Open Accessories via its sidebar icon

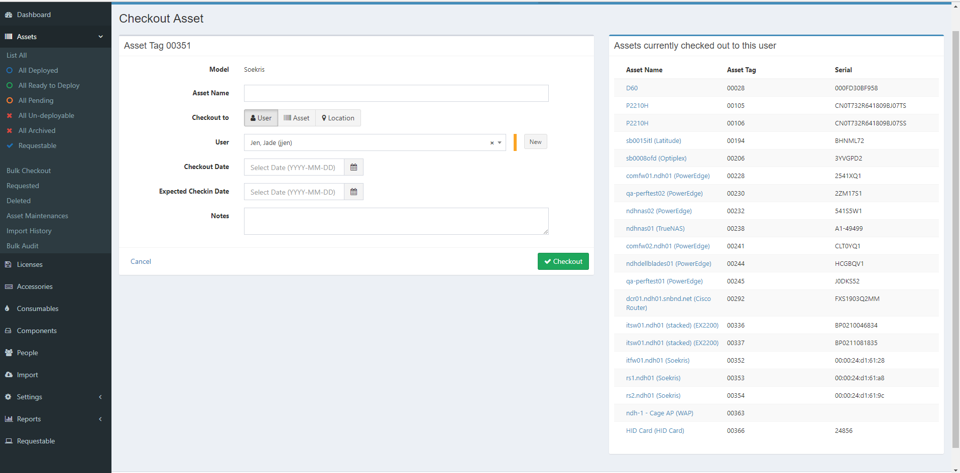point(9,286)
